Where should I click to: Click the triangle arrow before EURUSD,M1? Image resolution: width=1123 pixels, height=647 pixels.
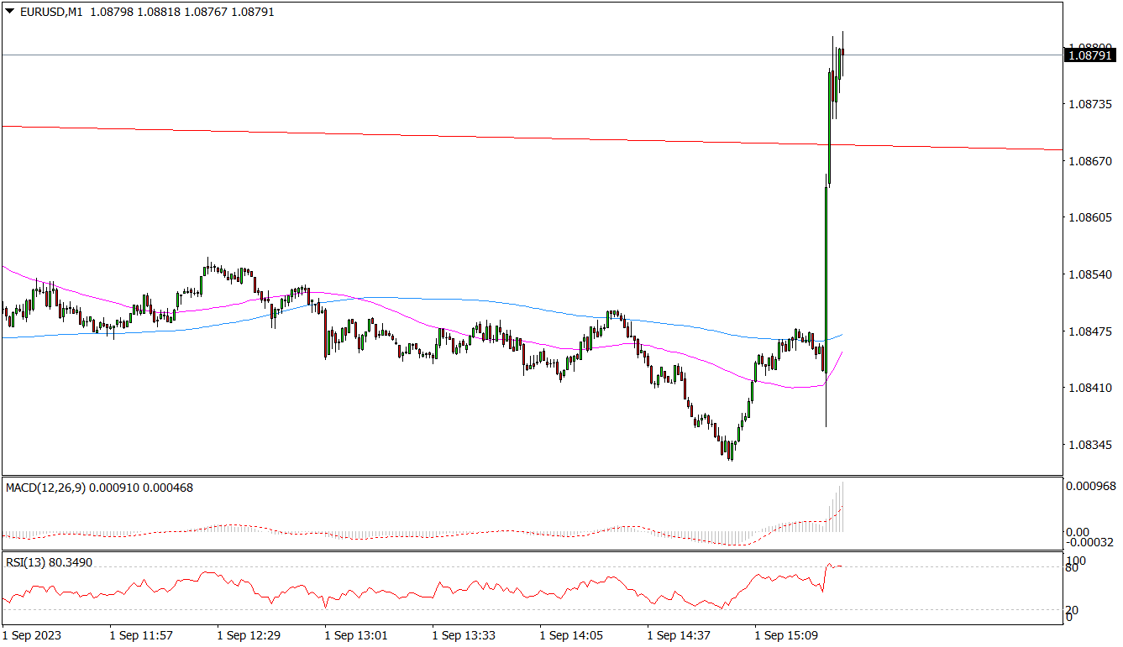point(9,12)
